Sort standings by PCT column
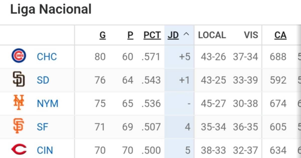301x158 pixels. pyautogui.click(x=152, y=35)
